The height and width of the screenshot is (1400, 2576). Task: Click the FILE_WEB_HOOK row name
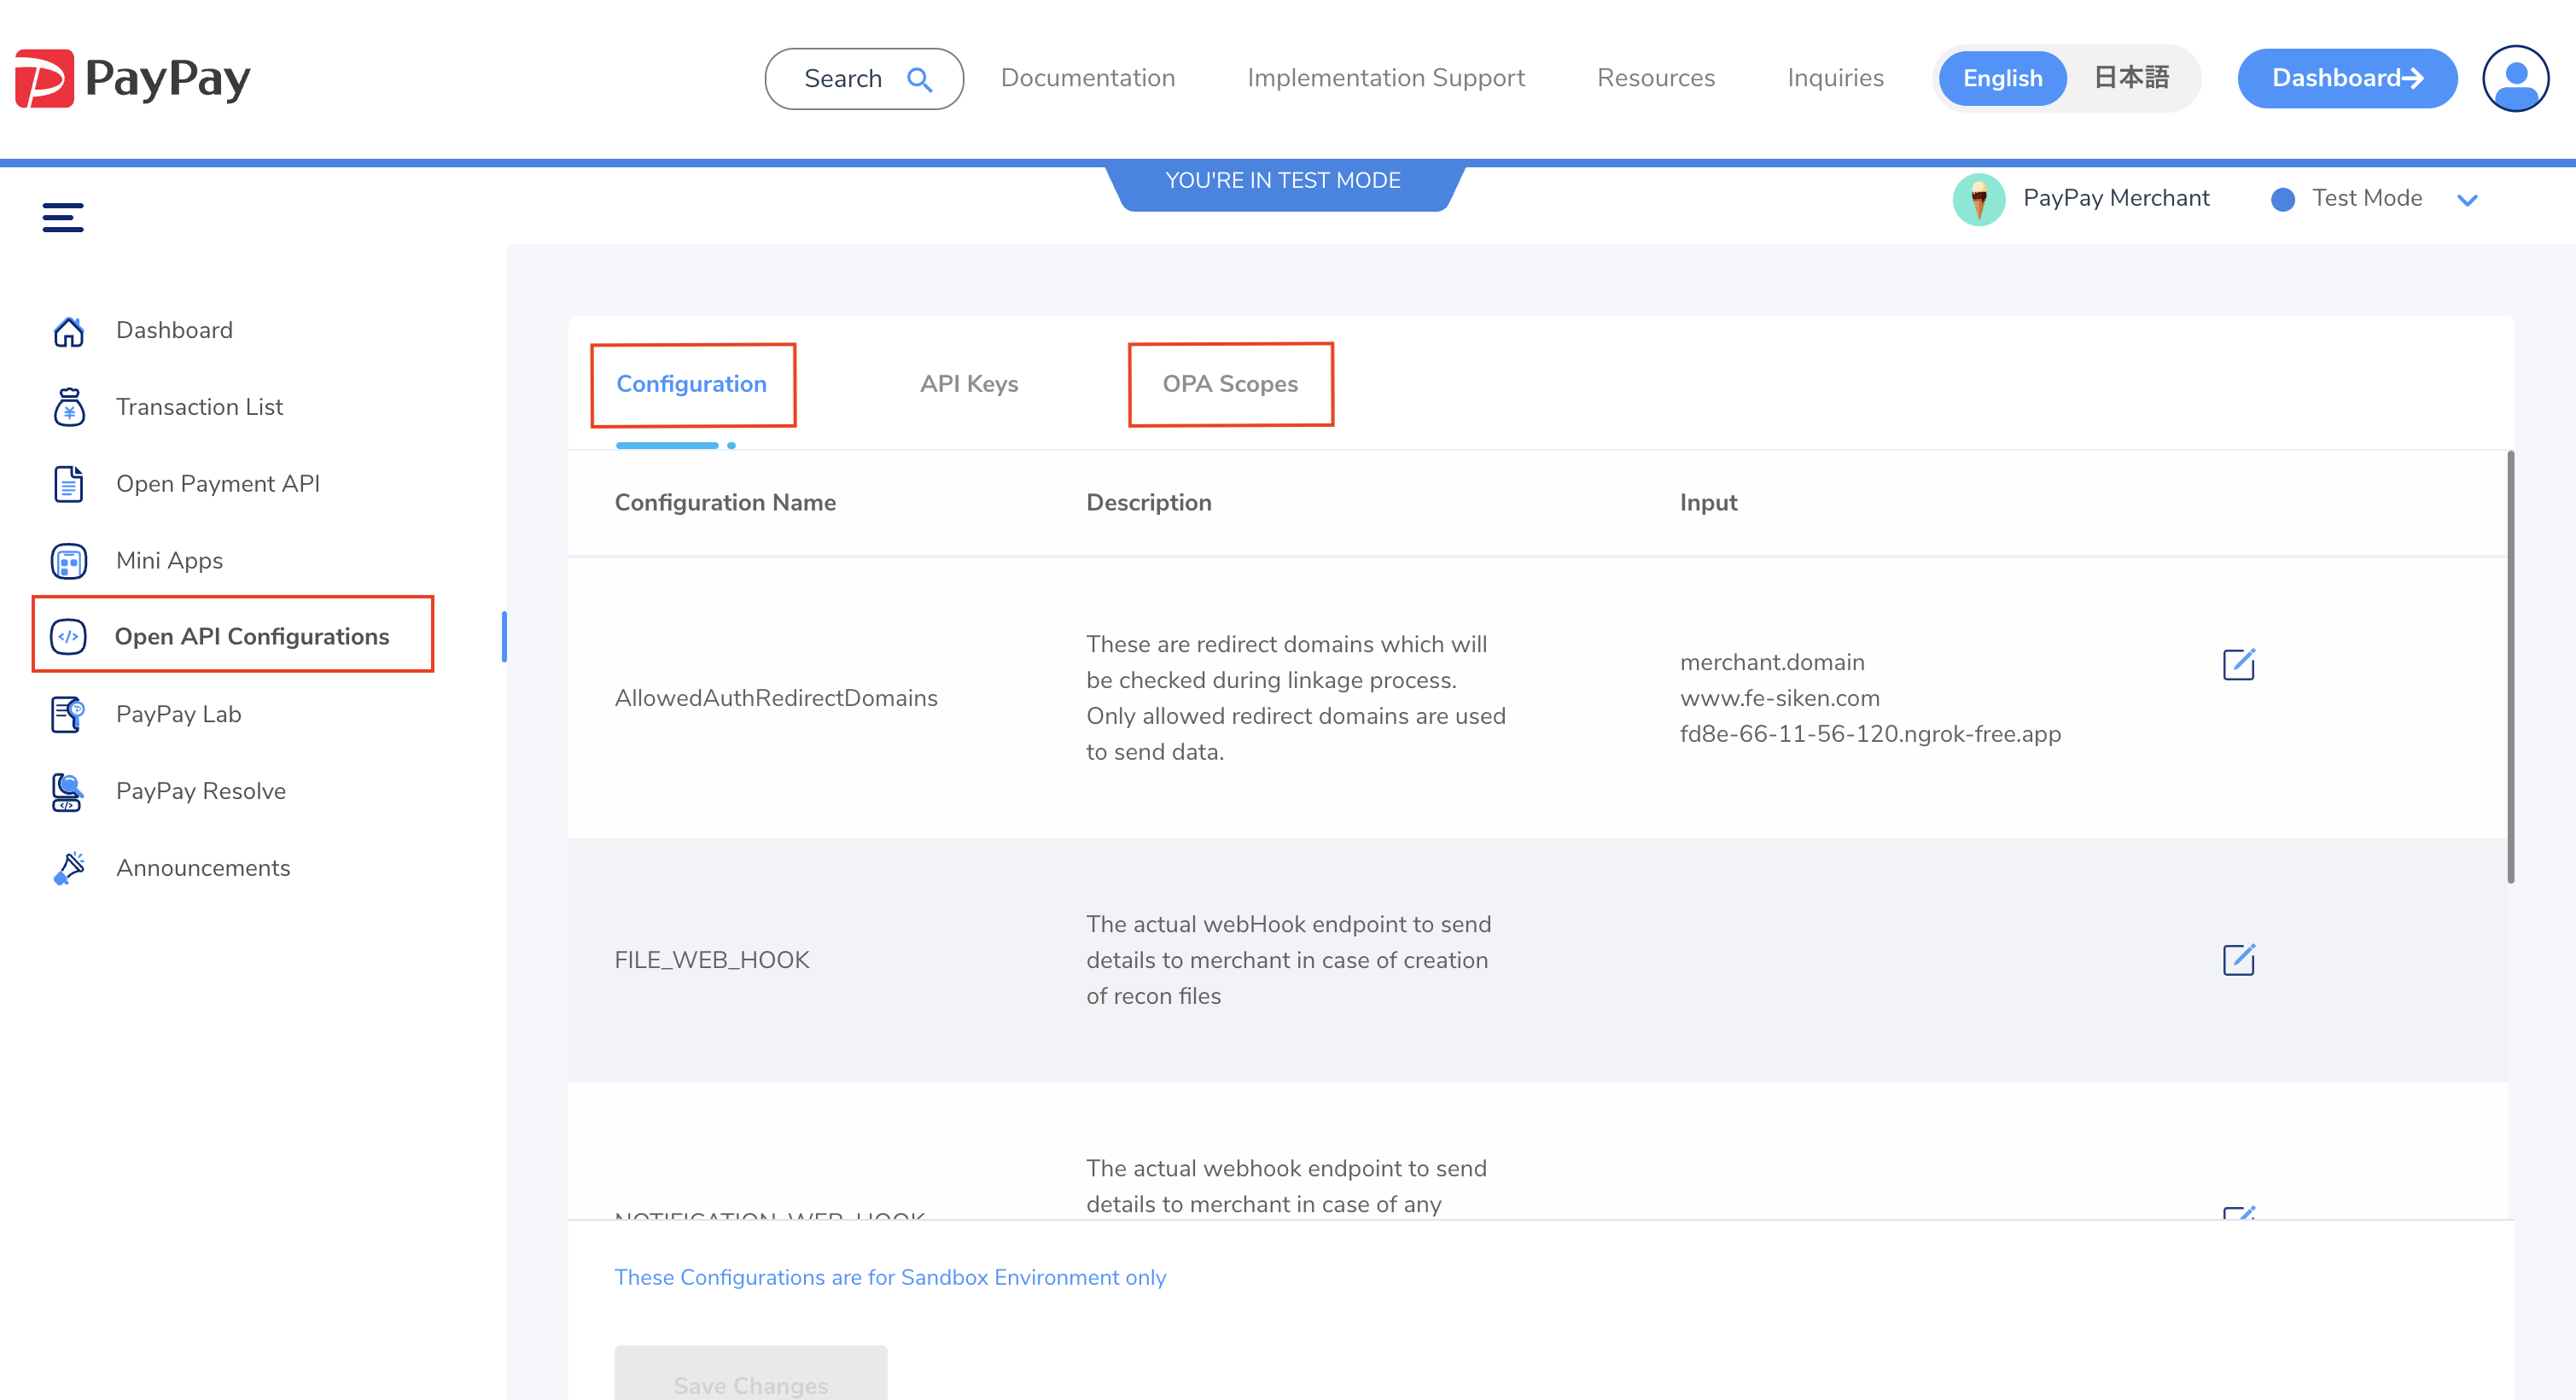click(x=711, y=960)
